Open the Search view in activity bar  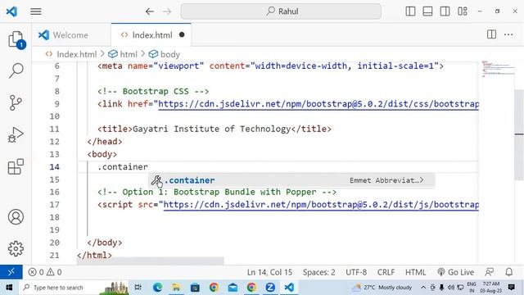[16, 70]
